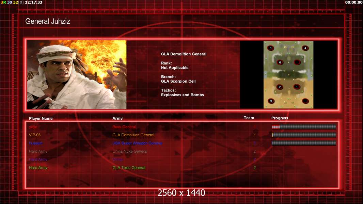Select 'Hard Army' in the China Nuke General row
The height and width of the screenshot is (204, 363).
click(x=38, y=151)
